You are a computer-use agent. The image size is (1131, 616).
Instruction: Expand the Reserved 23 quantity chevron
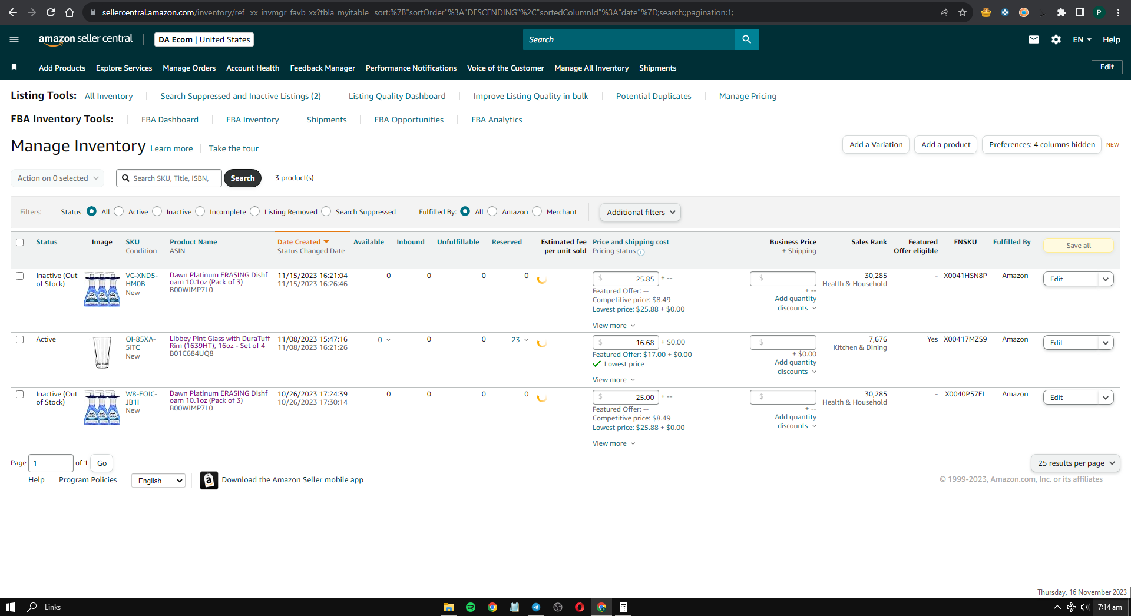pyautogui.click(x=527, y=340)
